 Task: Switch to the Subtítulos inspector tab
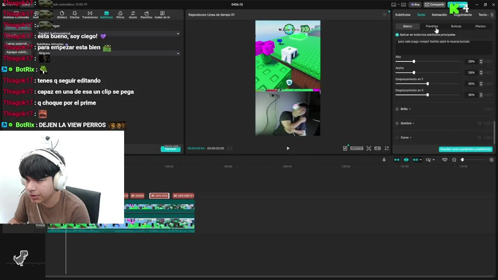point(403,15)
